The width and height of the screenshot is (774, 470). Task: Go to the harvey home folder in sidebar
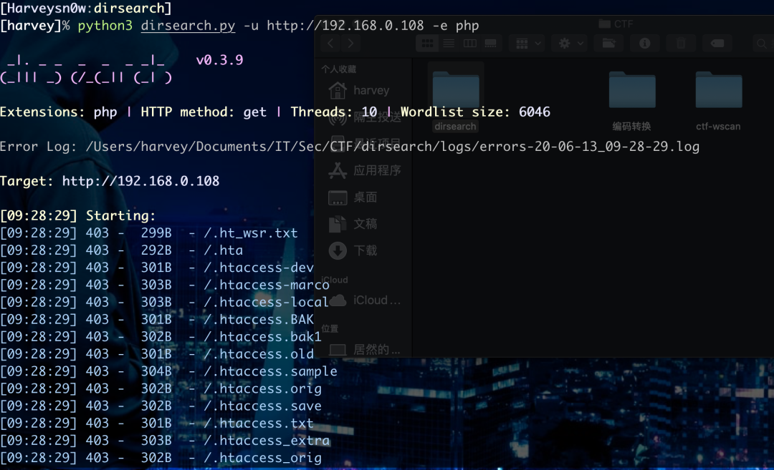369,90
